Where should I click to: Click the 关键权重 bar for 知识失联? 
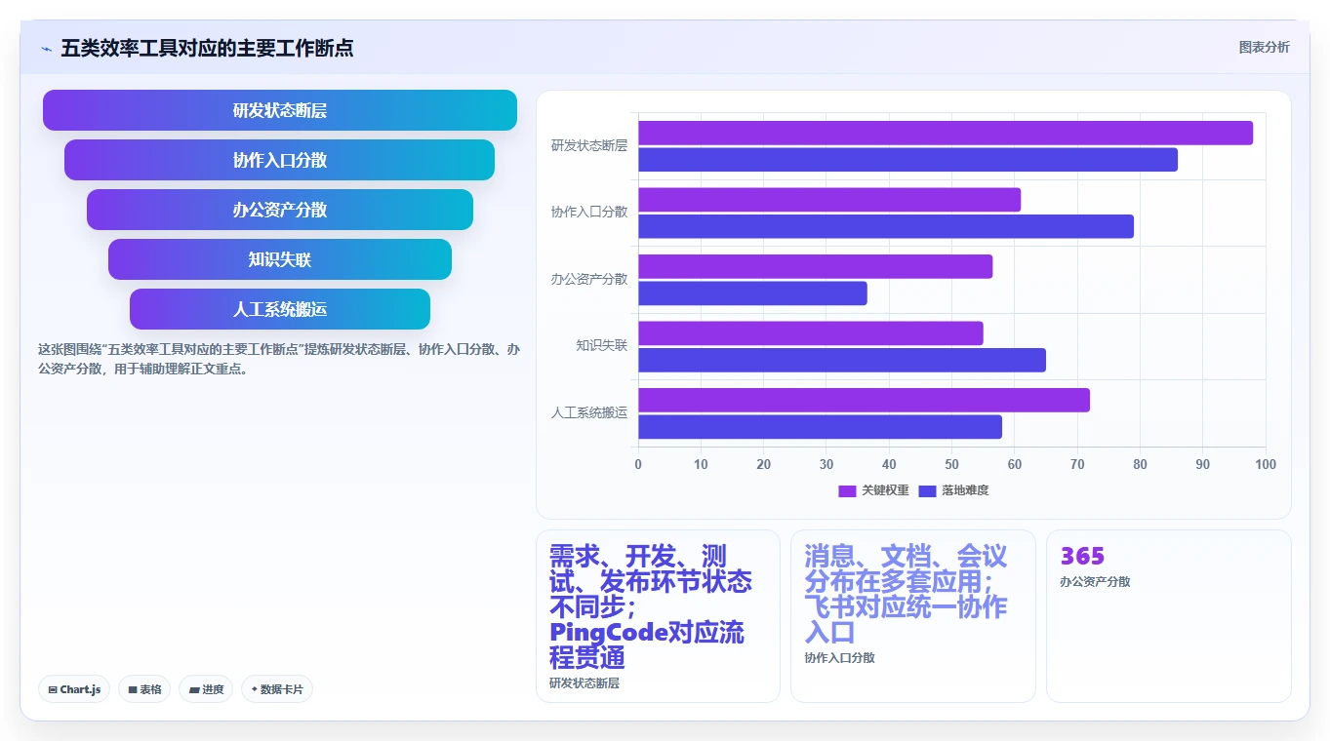811,333
